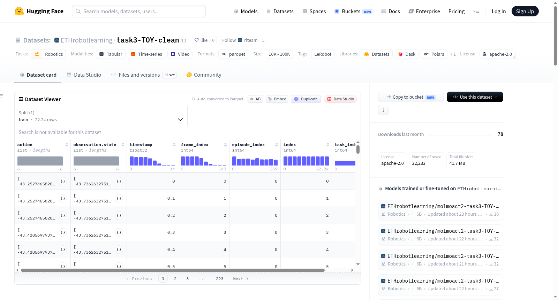The image size is (558, 300).
Task: Click the table horizontal scrollbar
Action: (x=173, y=270)
